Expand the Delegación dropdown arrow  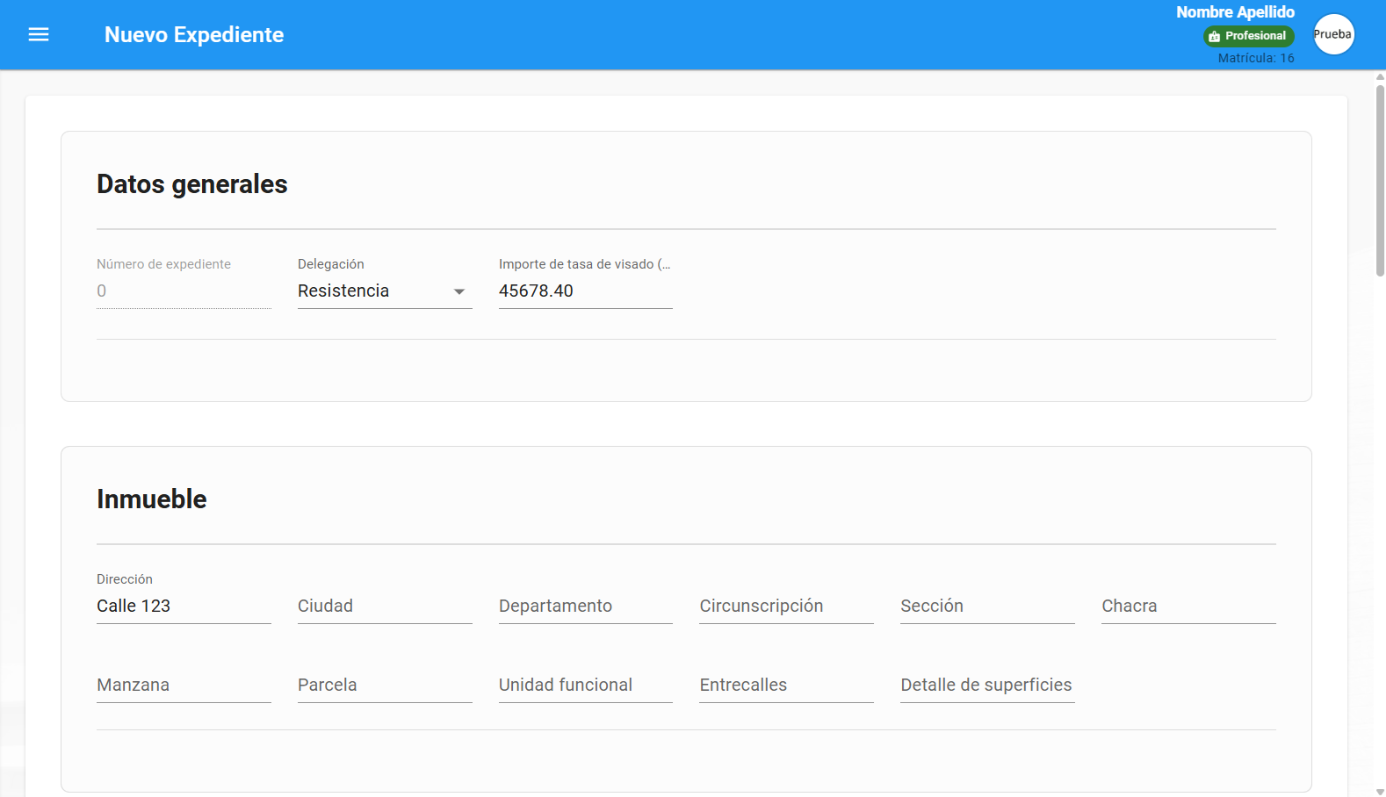click(x=458, y=291)
